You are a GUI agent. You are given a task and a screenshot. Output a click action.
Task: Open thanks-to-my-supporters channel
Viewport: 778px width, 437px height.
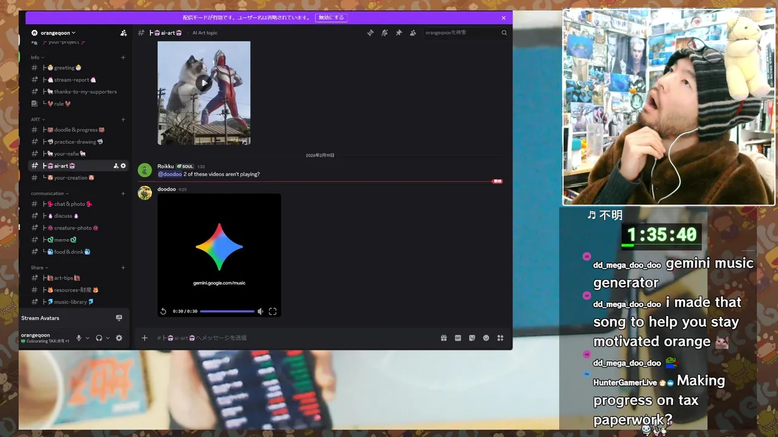coord(79,92)
